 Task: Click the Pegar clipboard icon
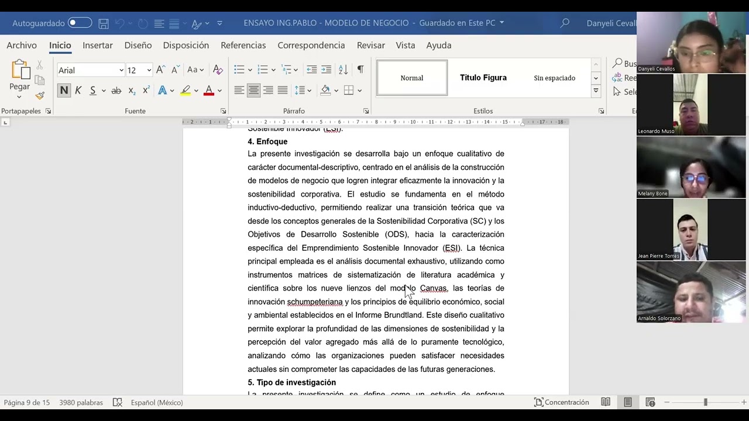point(20,69)
